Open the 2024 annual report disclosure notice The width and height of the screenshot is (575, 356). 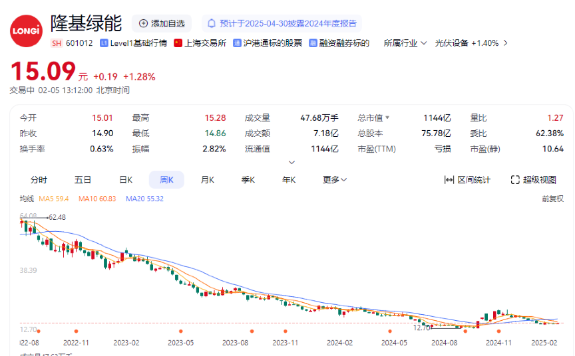[282, 23]
